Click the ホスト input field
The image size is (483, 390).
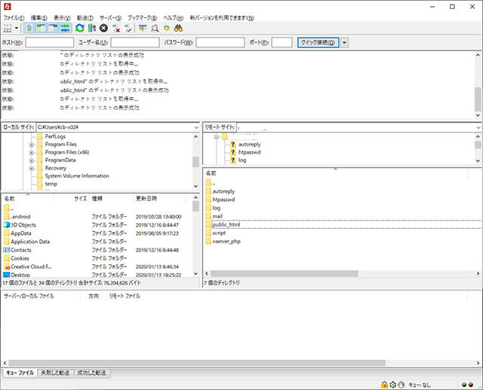(50, 42)
